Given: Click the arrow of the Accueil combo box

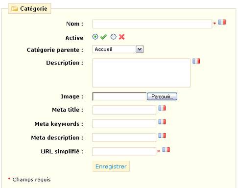Looking at the screenshot, I should coord(140,49).
